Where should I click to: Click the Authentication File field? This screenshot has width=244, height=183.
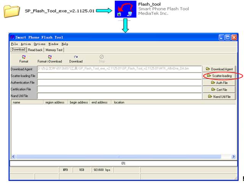click(119, 83)
